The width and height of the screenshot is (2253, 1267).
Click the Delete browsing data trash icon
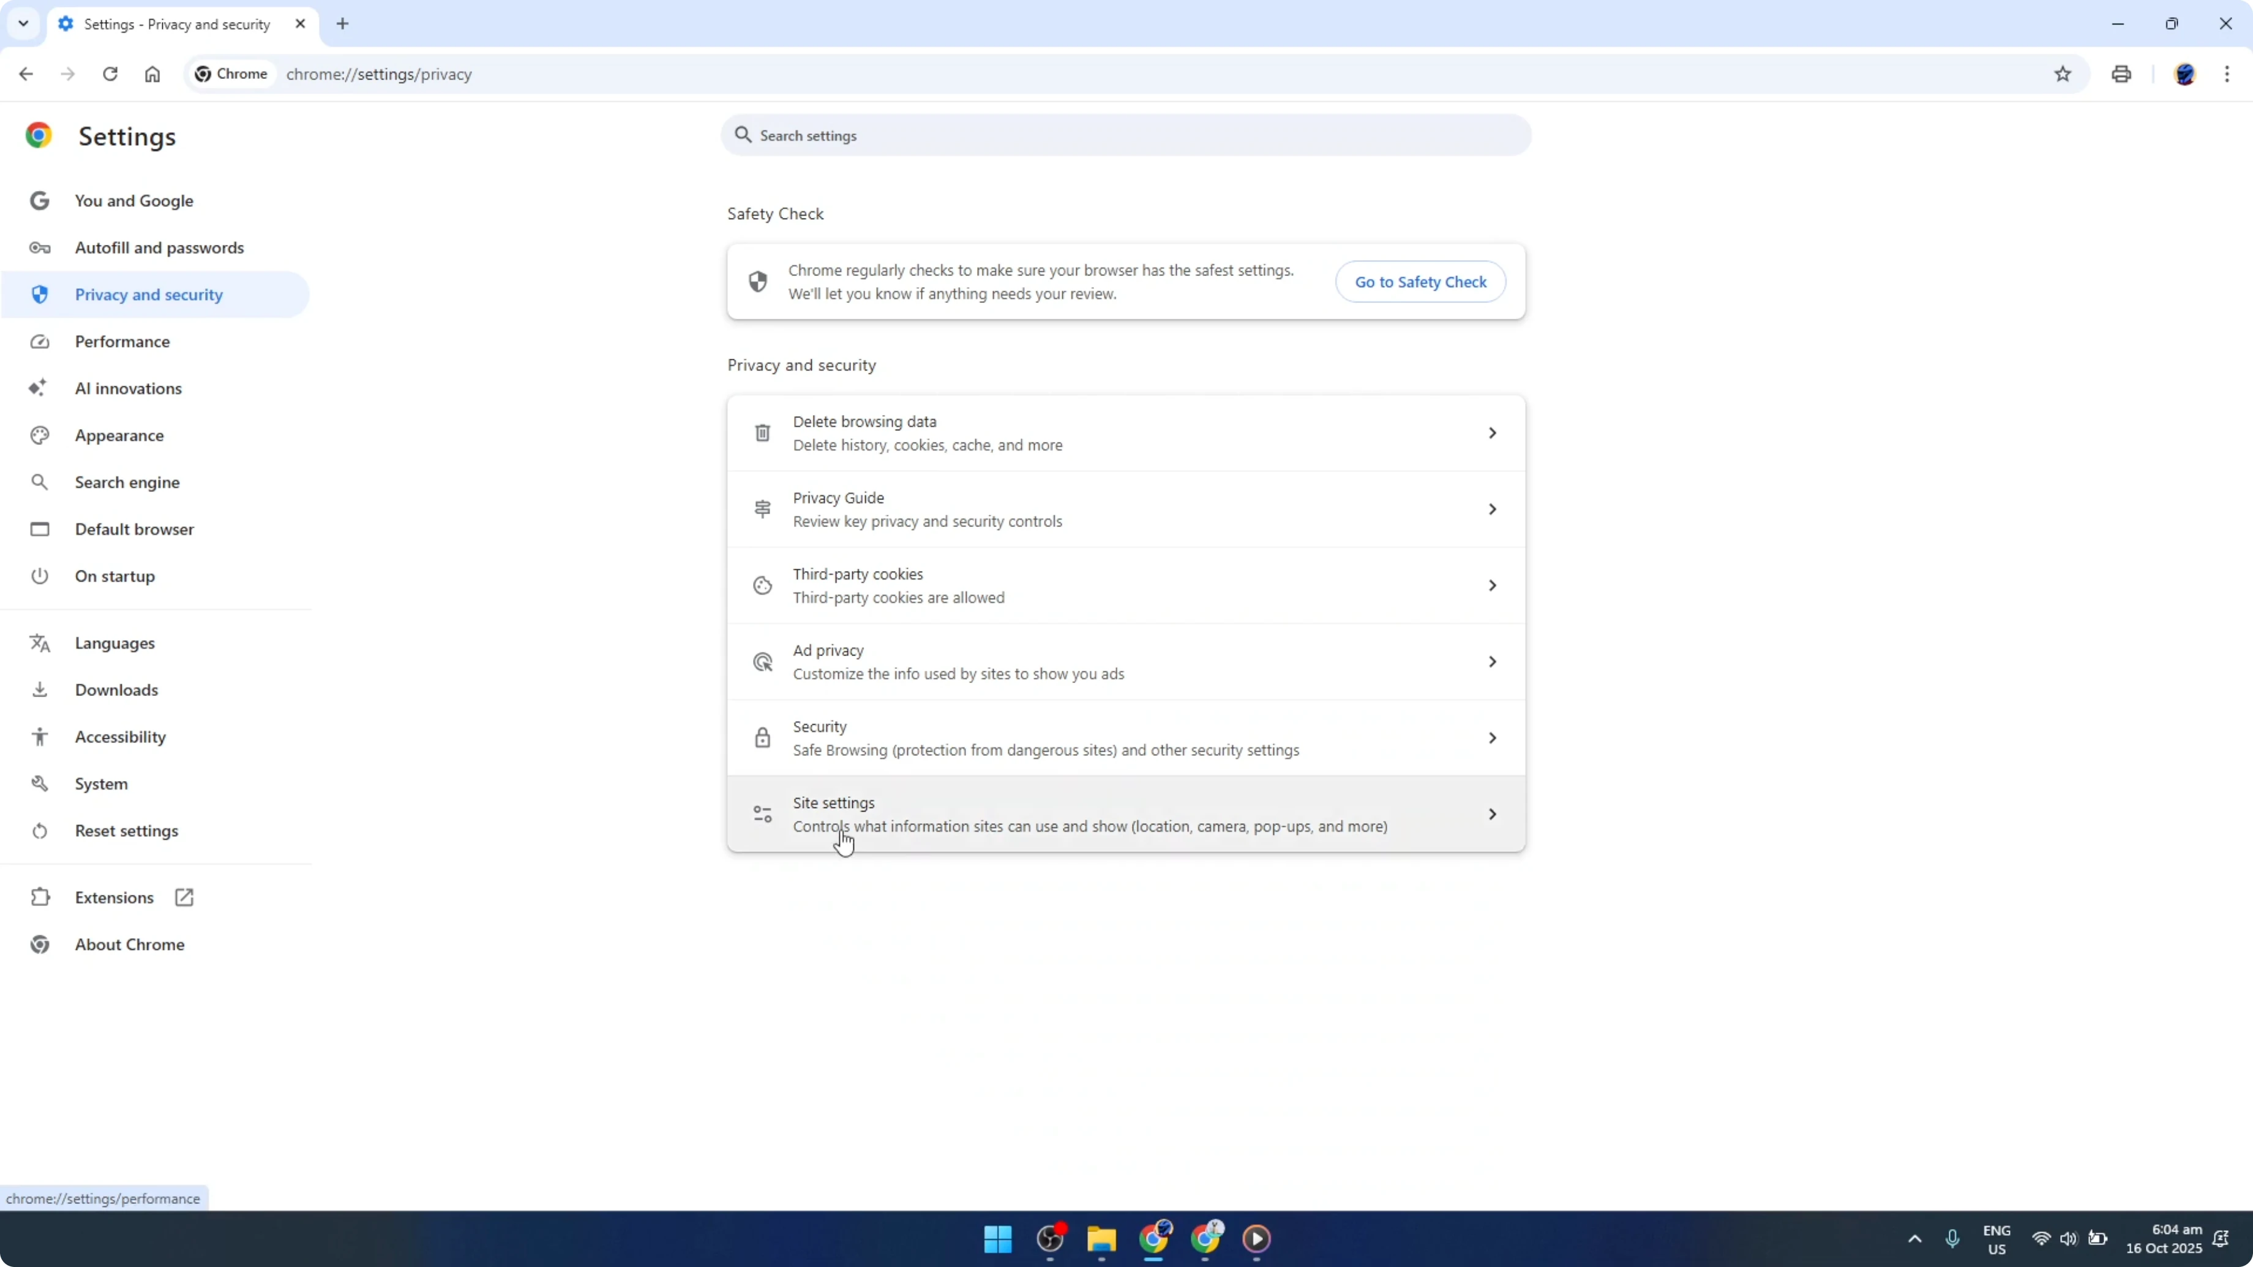[x=762, y=432]
